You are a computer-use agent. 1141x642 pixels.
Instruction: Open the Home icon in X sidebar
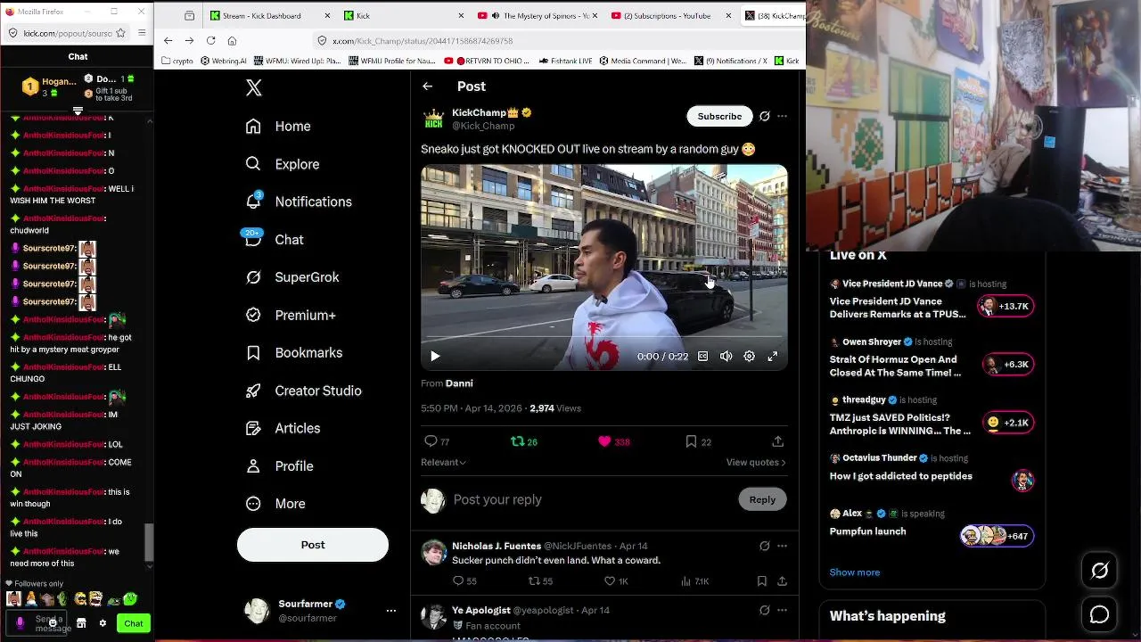pos(254,127)
